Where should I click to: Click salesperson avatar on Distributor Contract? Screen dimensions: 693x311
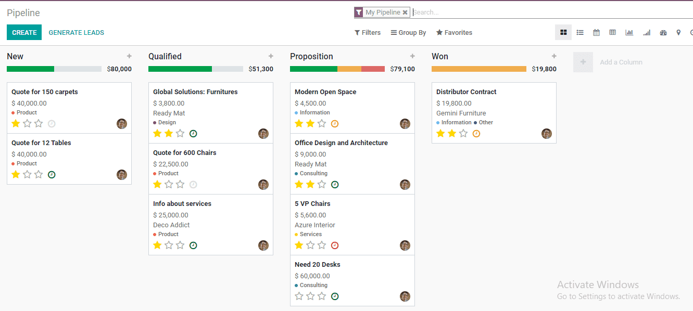click(x=547, y=134)
